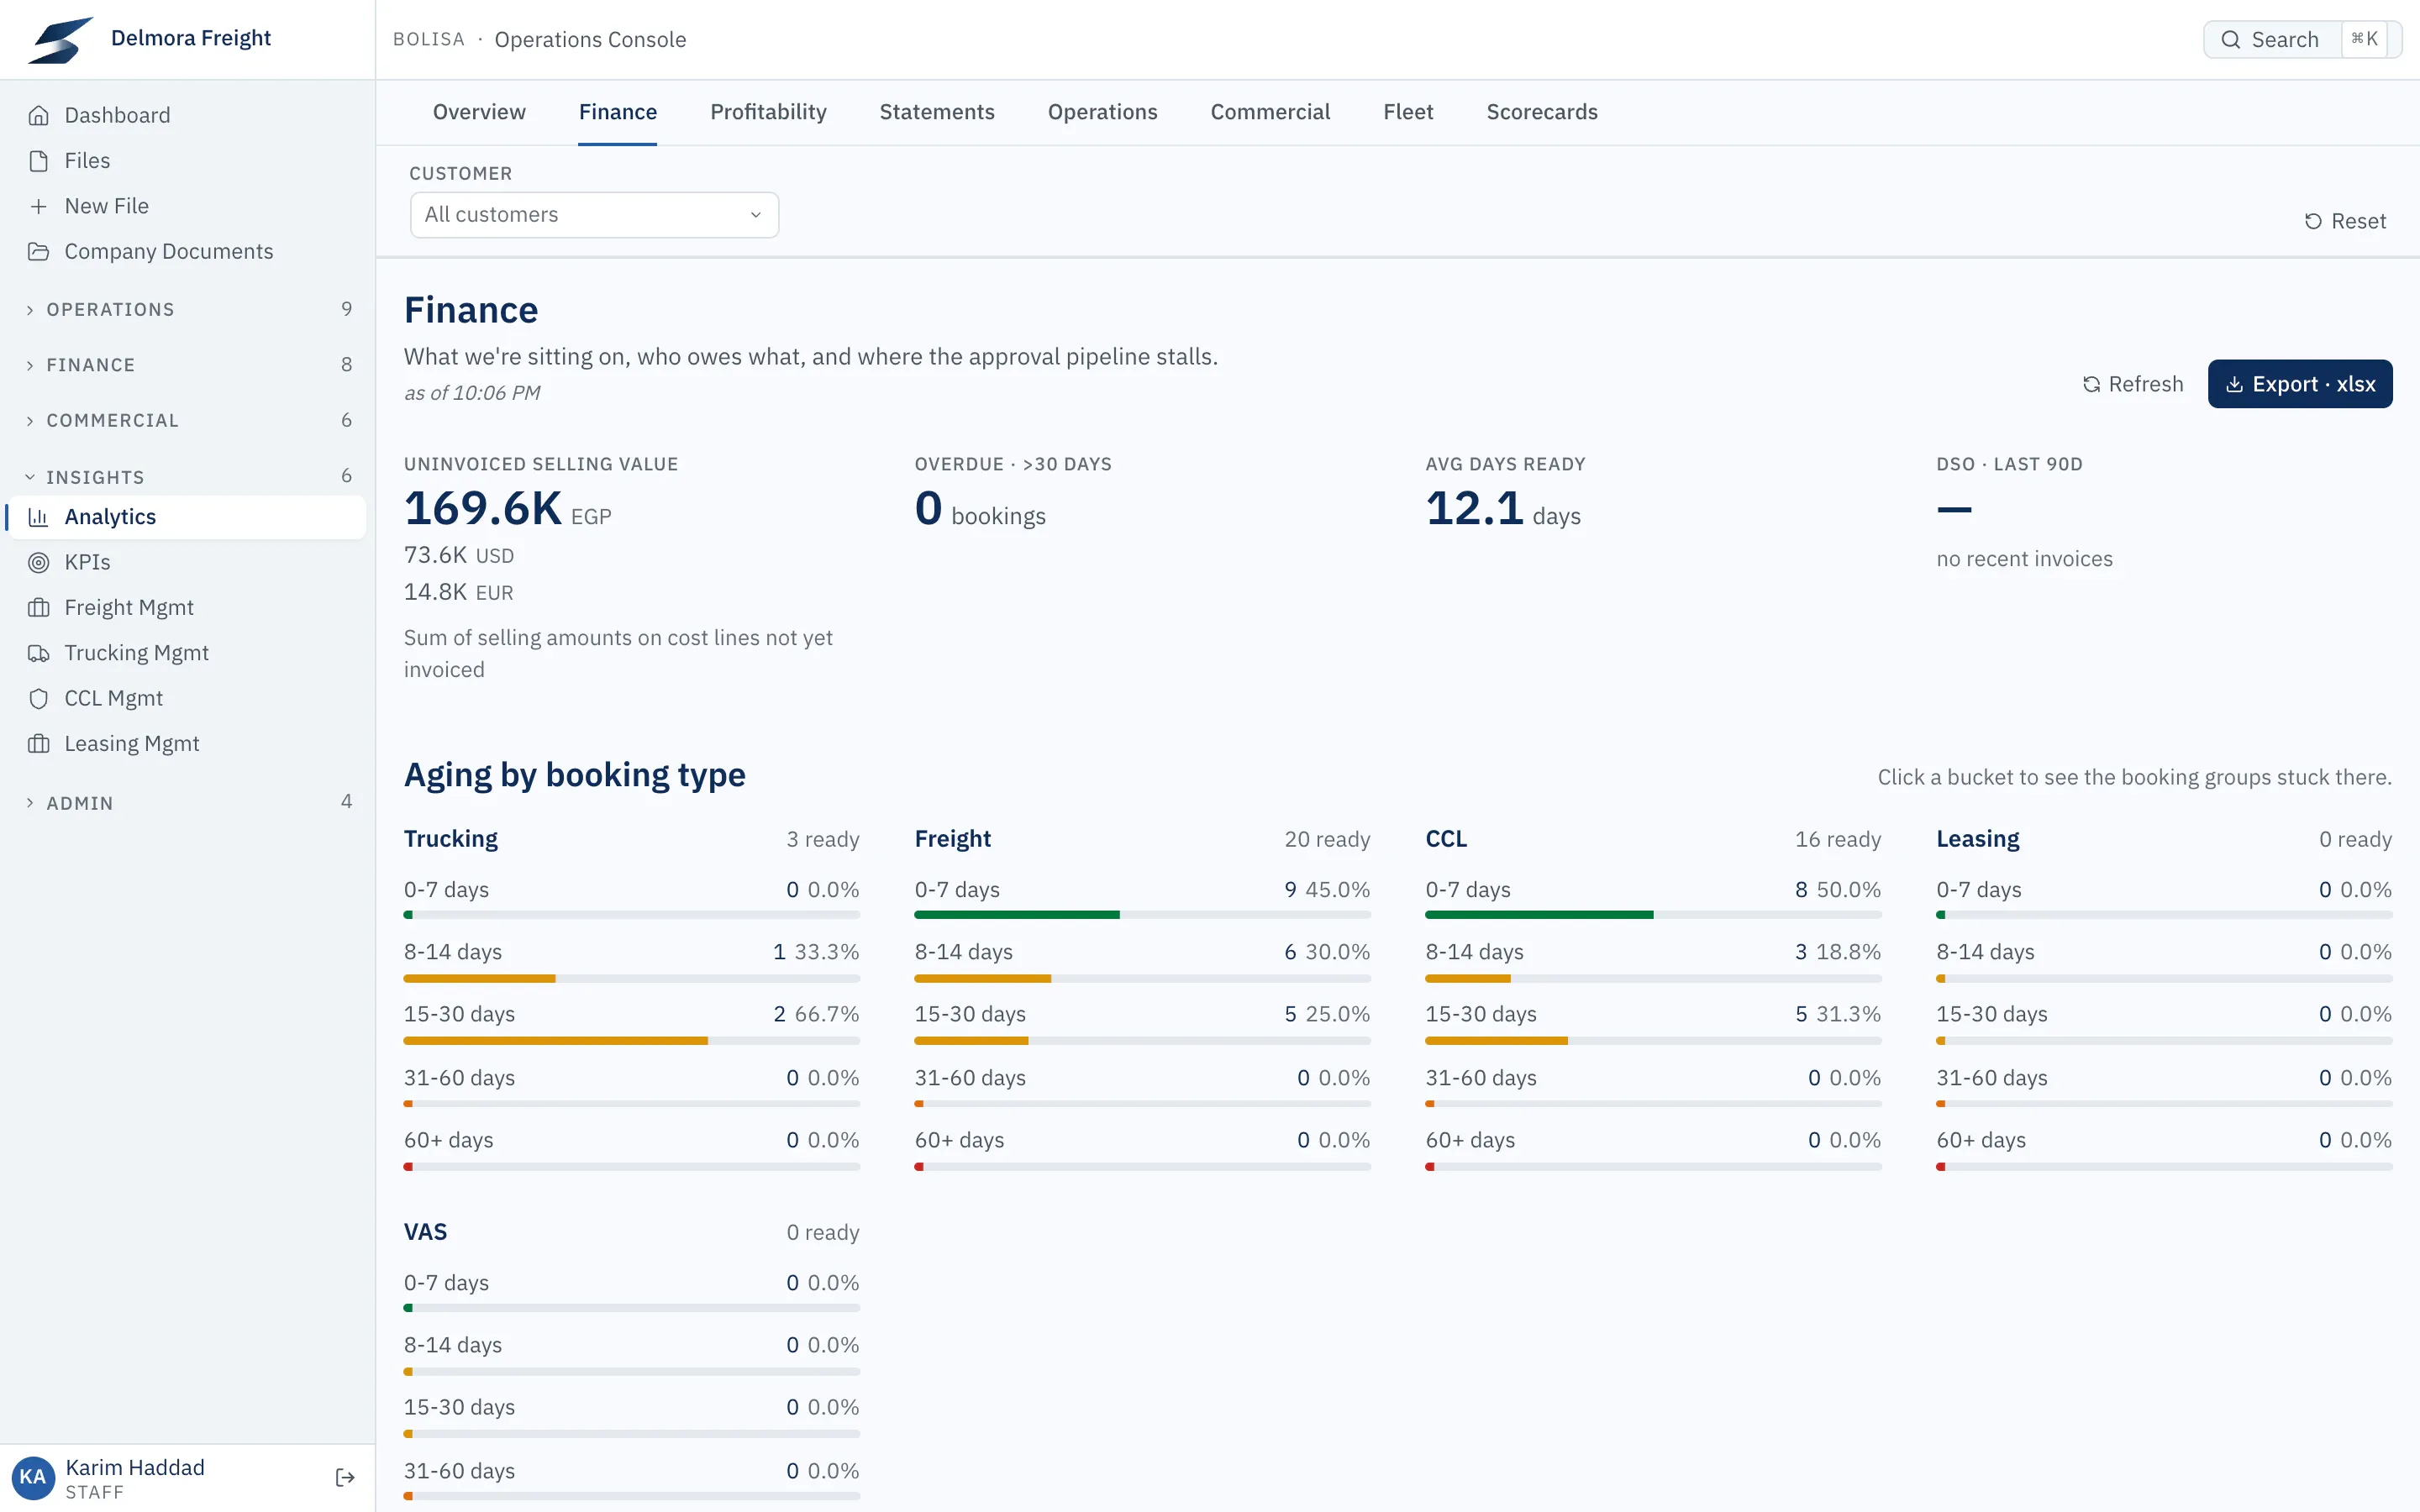Click CCL 8-14 days bucket label
Image resolution: width=2420 pixels, height=1512 pixels.
pos(1474,952)
